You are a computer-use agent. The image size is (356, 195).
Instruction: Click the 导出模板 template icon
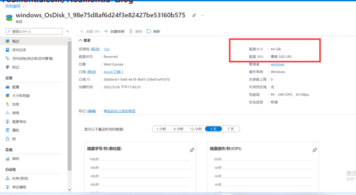[8, 187]
